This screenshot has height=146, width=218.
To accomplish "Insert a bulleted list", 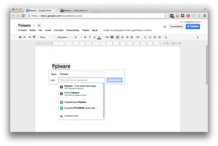I will click(x=150, y=37).
